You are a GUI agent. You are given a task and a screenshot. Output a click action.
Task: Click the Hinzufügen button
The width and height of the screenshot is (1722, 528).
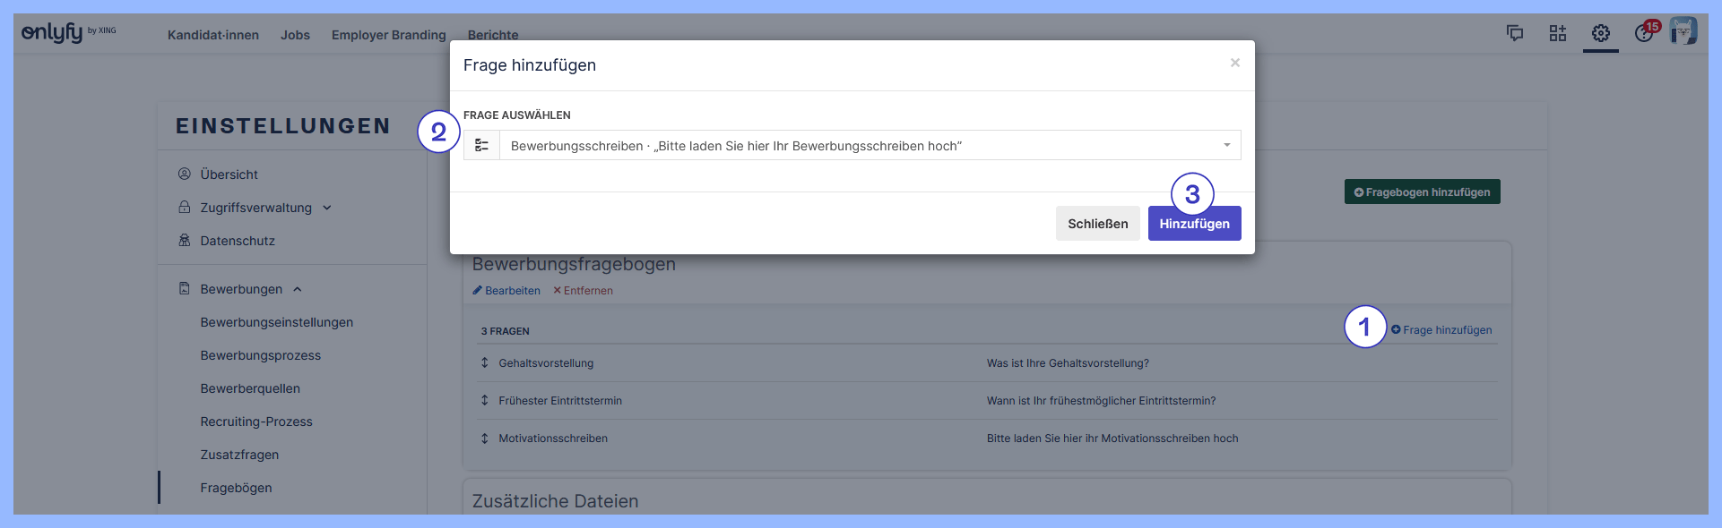click(x=1194, y=224)
